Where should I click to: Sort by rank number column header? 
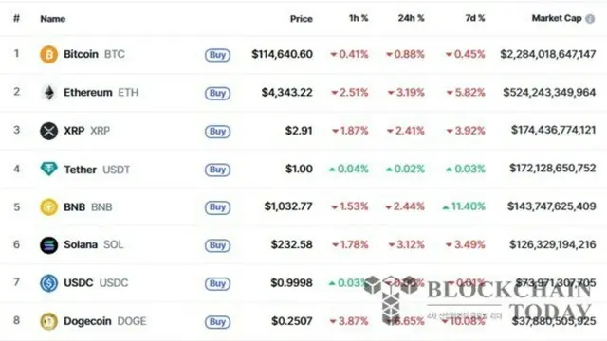16,18
